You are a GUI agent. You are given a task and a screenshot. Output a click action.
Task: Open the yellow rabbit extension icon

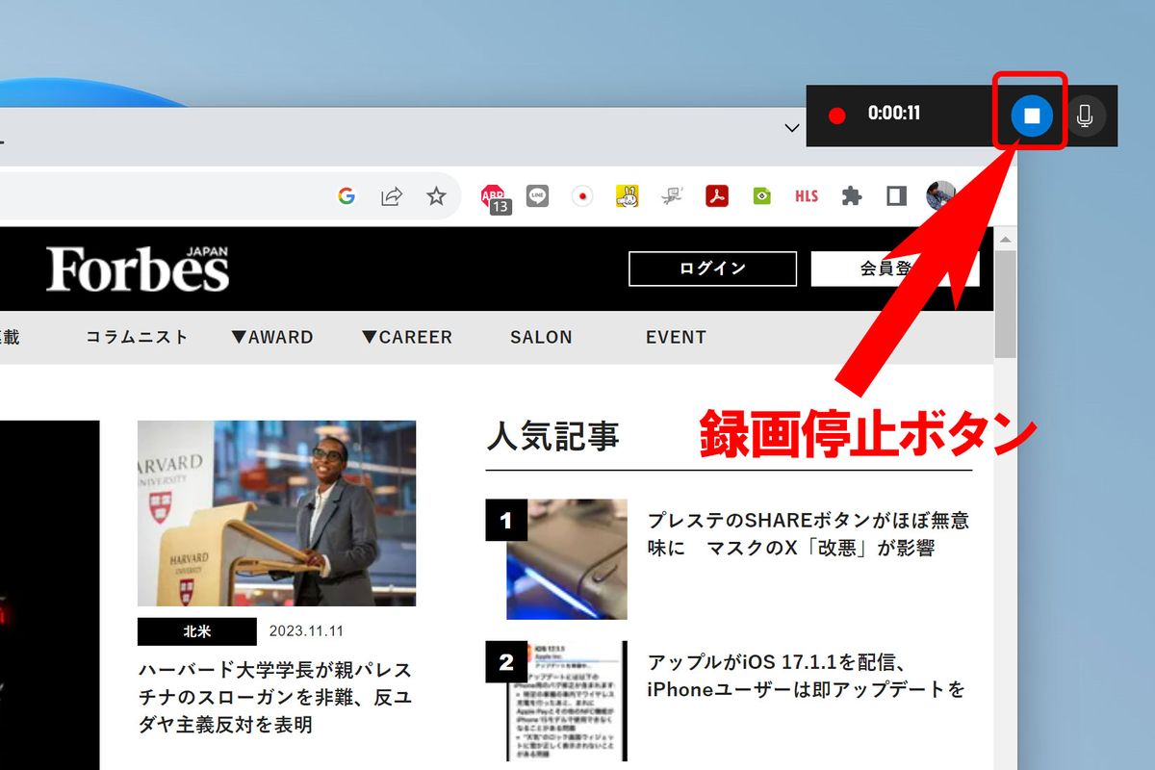pyautogui.click(x=627, y=196)
